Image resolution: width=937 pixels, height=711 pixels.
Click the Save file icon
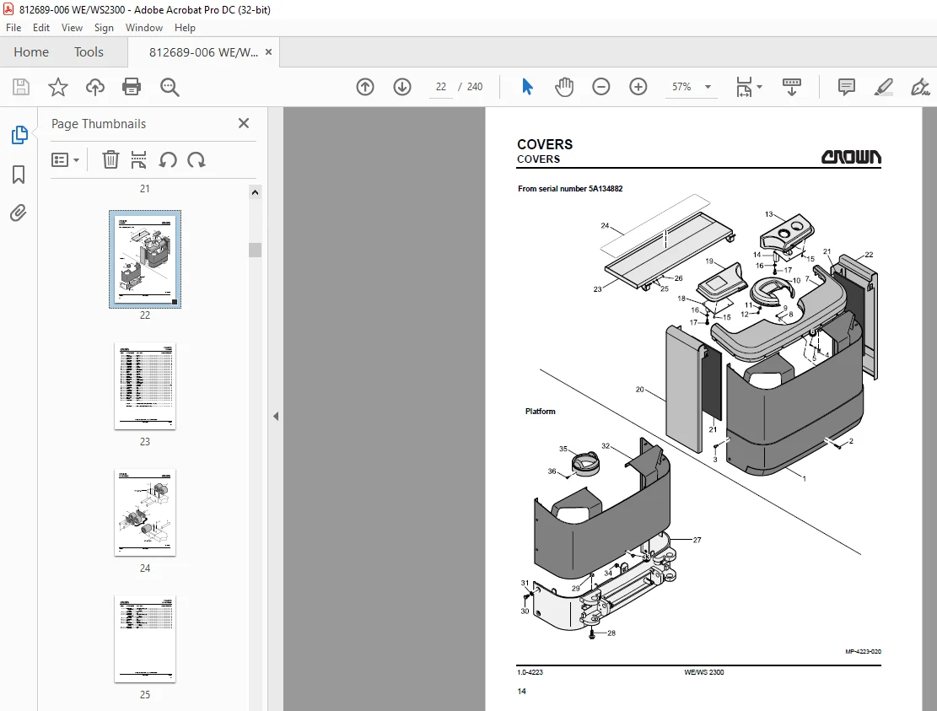point(21,87)
